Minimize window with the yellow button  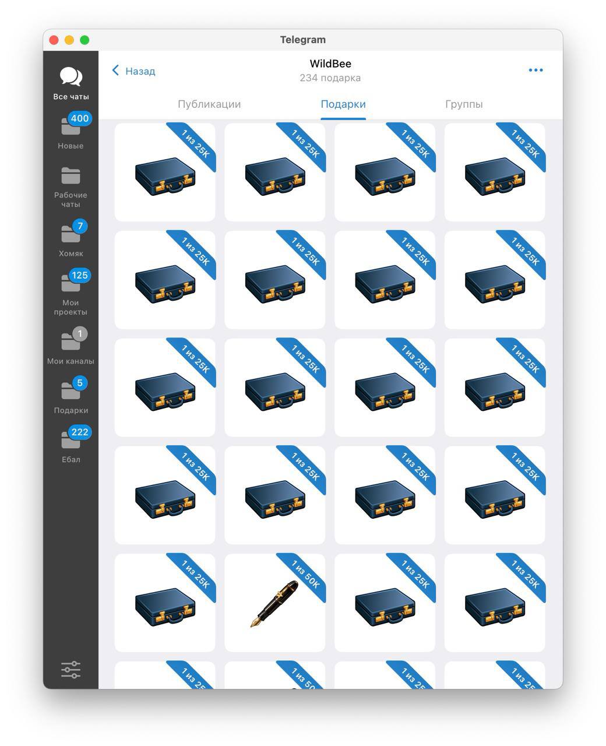69,40
